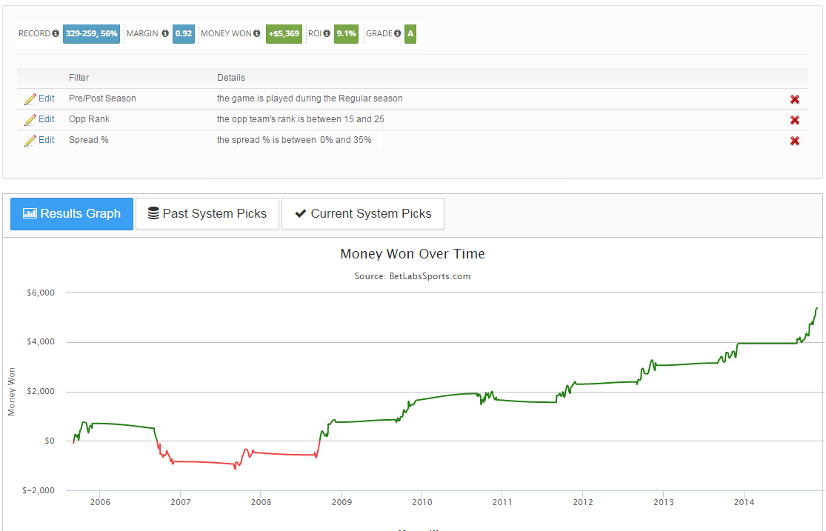Edit the Opp Rank filter
The image size is (826, 531).
click(40, 119)
